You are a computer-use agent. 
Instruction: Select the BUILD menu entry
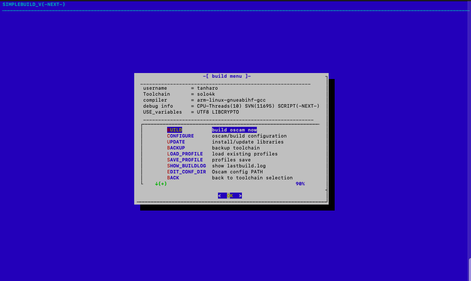[x=174, y=130]
